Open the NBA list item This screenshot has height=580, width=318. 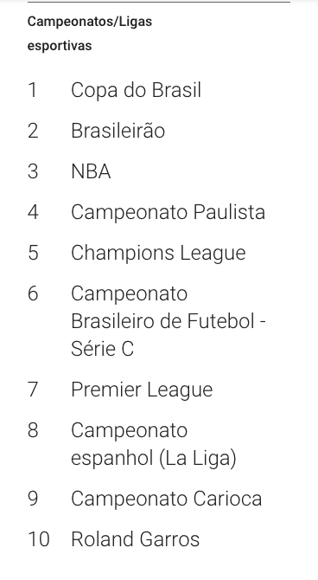91,171
